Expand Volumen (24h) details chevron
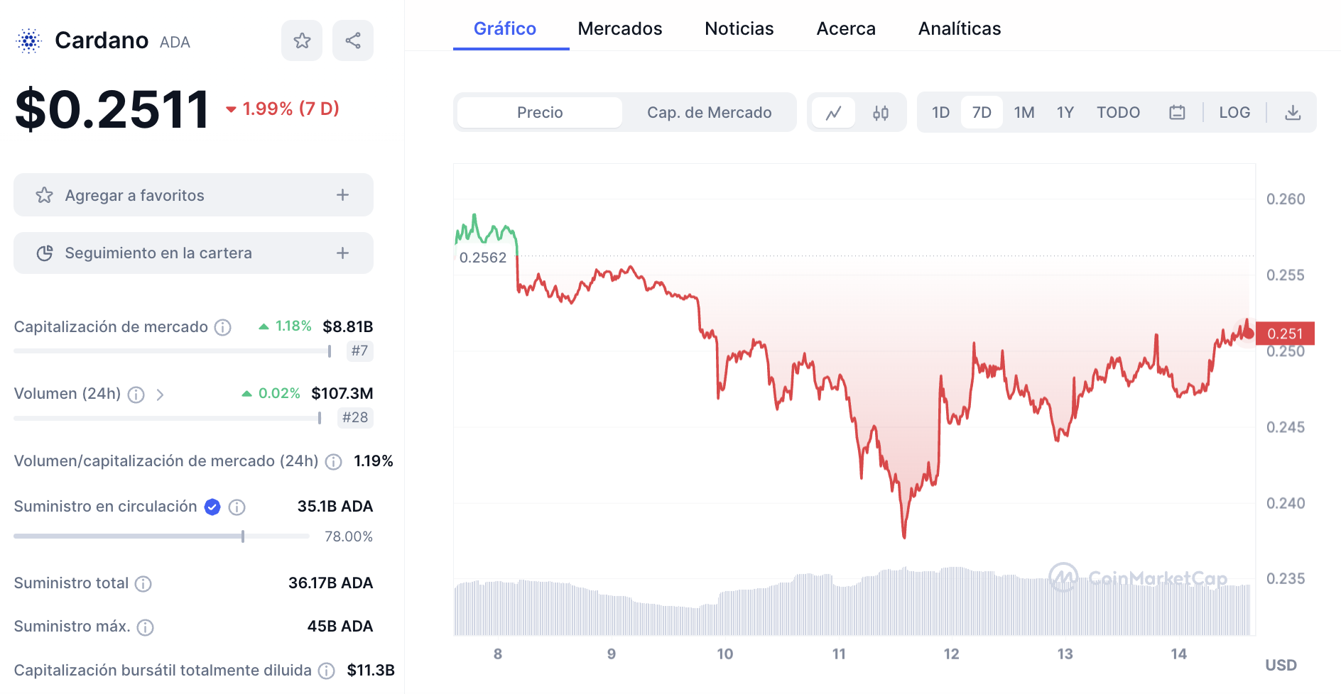Viewport: 1341px width, 694px height. point(161,395)
